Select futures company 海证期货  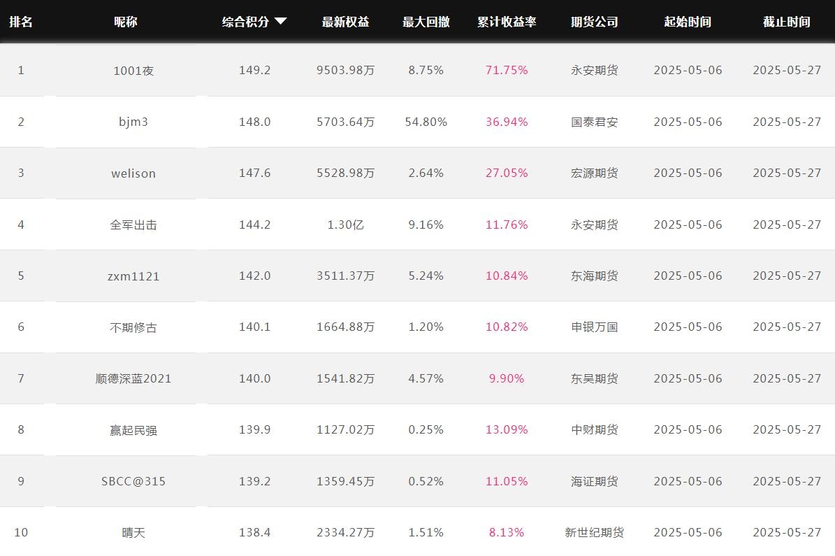click(595, 481)
